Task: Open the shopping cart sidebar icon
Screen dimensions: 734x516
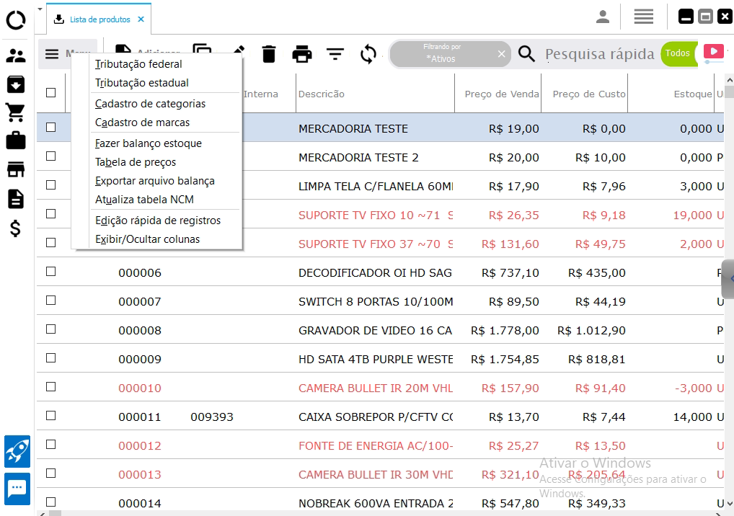Action: click(x=16, y=112)
